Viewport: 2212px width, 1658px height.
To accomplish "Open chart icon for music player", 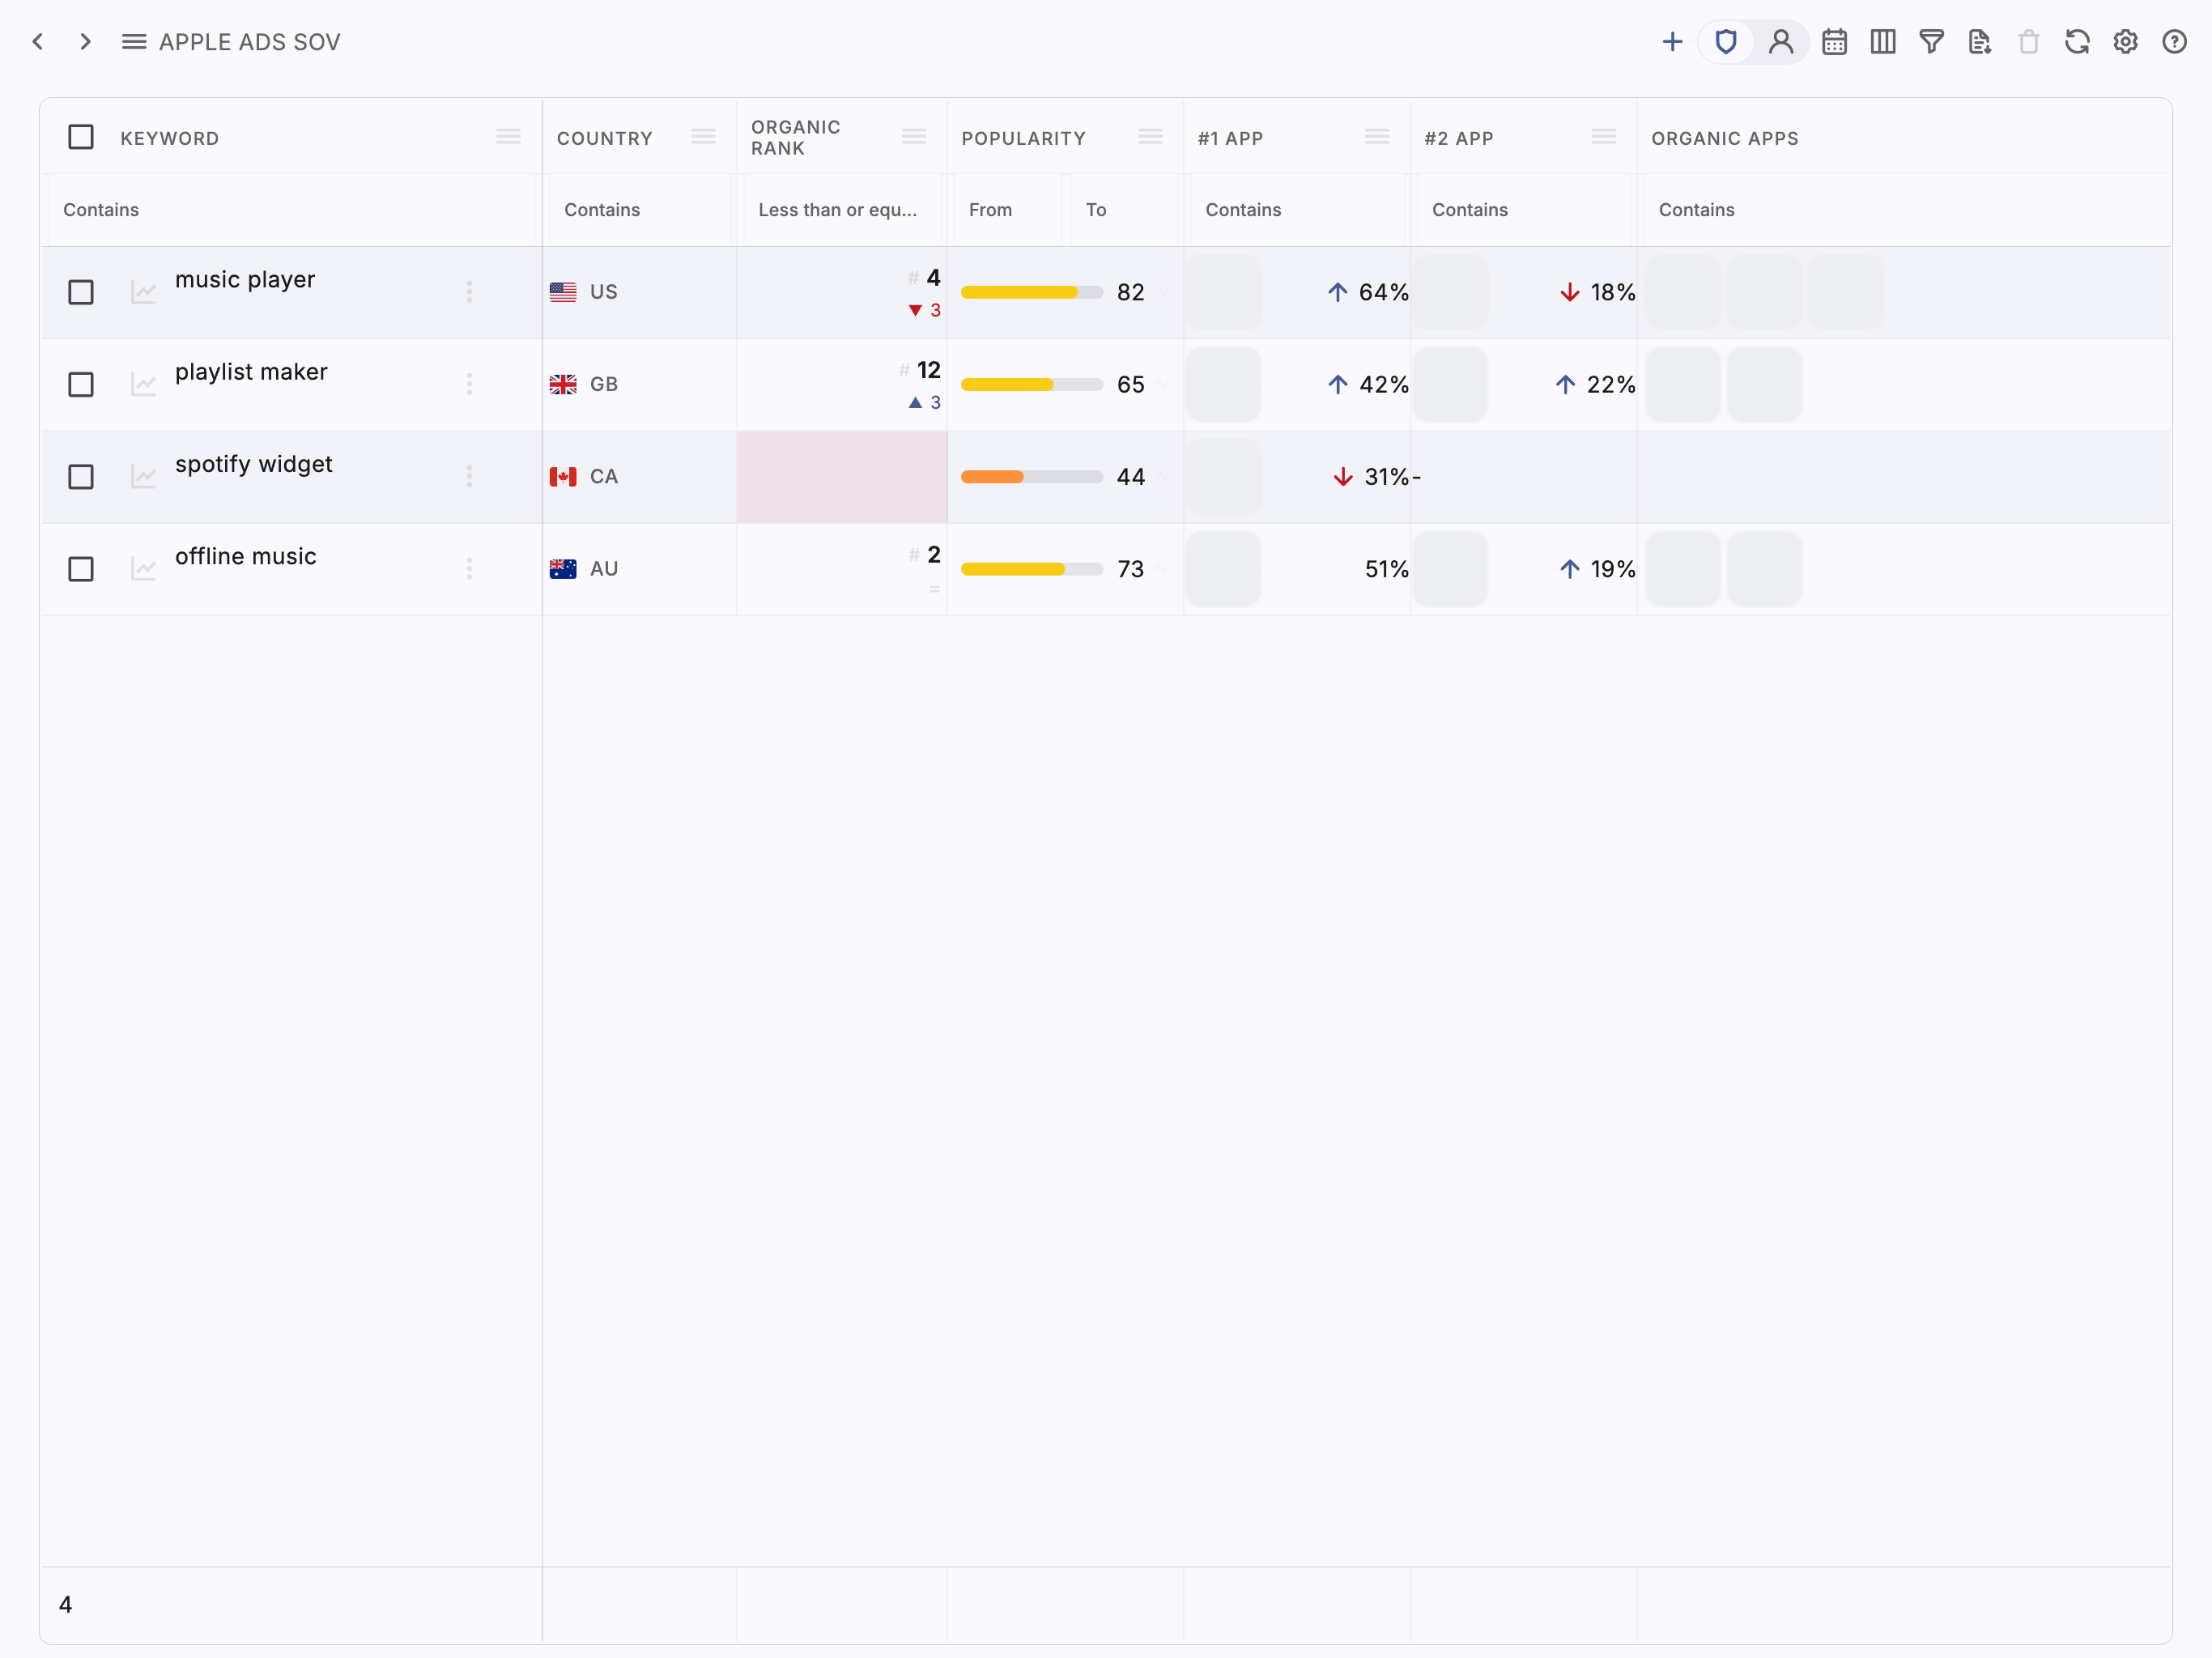I will click(143, 292).
